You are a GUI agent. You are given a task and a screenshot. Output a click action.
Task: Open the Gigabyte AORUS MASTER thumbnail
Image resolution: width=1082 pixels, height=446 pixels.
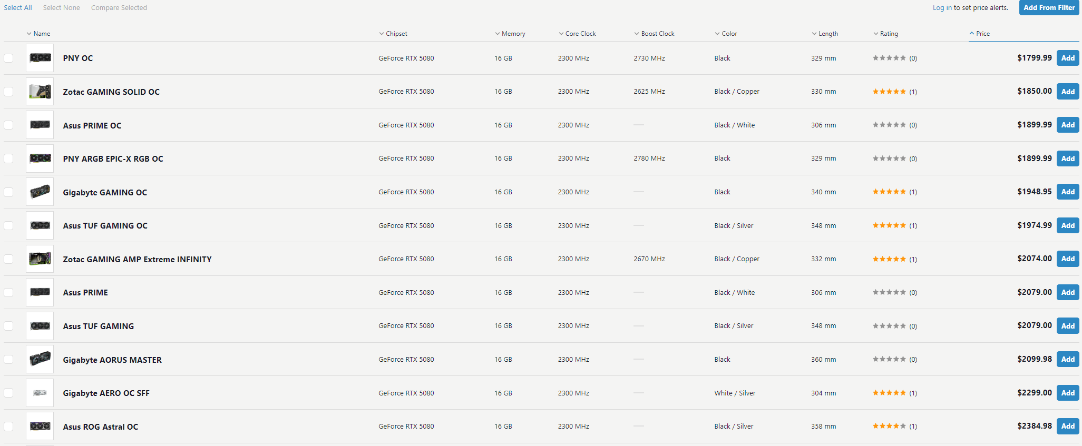click(40, 359)
